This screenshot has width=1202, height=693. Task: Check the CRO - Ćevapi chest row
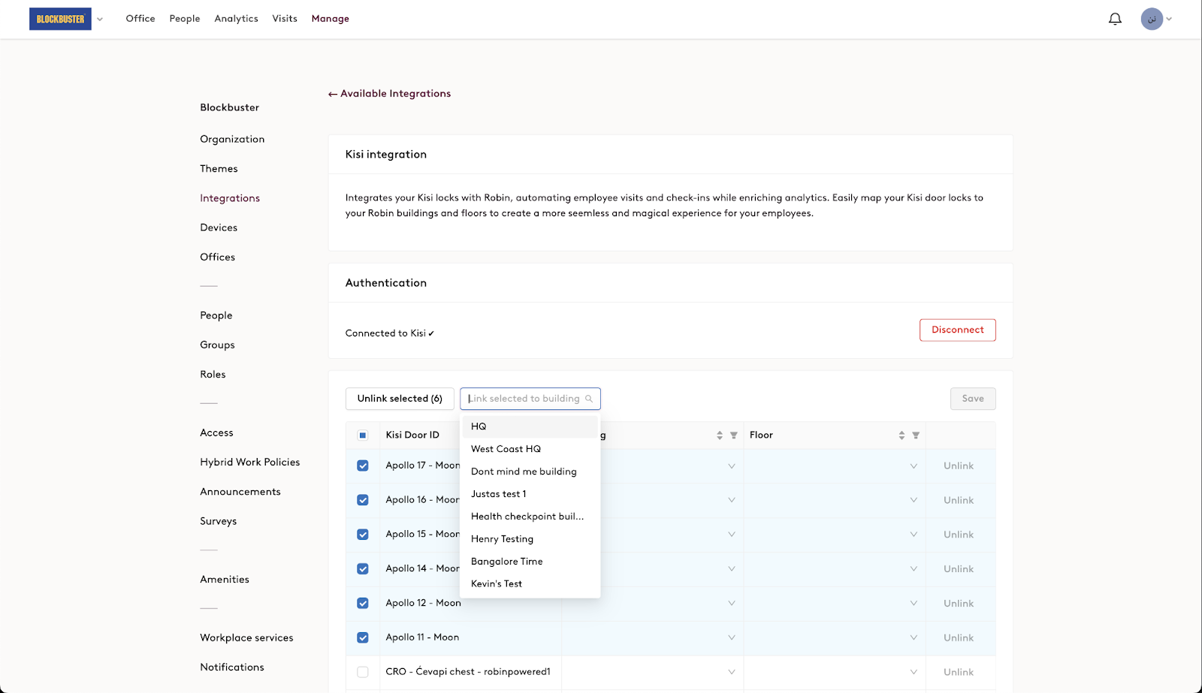click(363, 672)
